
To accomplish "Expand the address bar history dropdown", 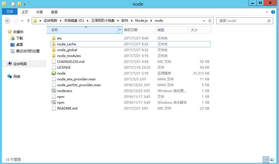I will coord(204,21).
